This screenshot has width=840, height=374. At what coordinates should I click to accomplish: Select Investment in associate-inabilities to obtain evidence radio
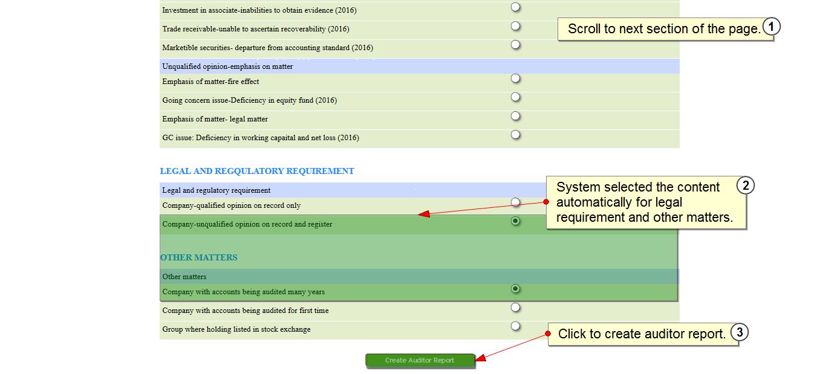[515, 7]
